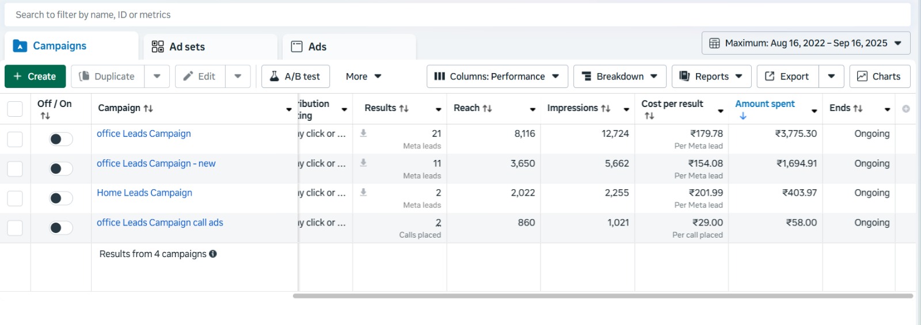Open the date range dropdown
921x325 pixels.
(805, 43)
